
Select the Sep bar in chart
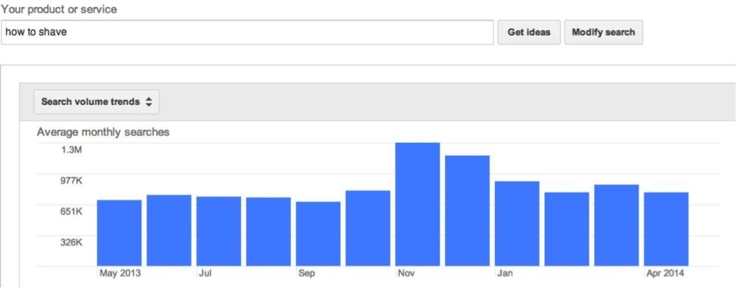coord(318,234)
